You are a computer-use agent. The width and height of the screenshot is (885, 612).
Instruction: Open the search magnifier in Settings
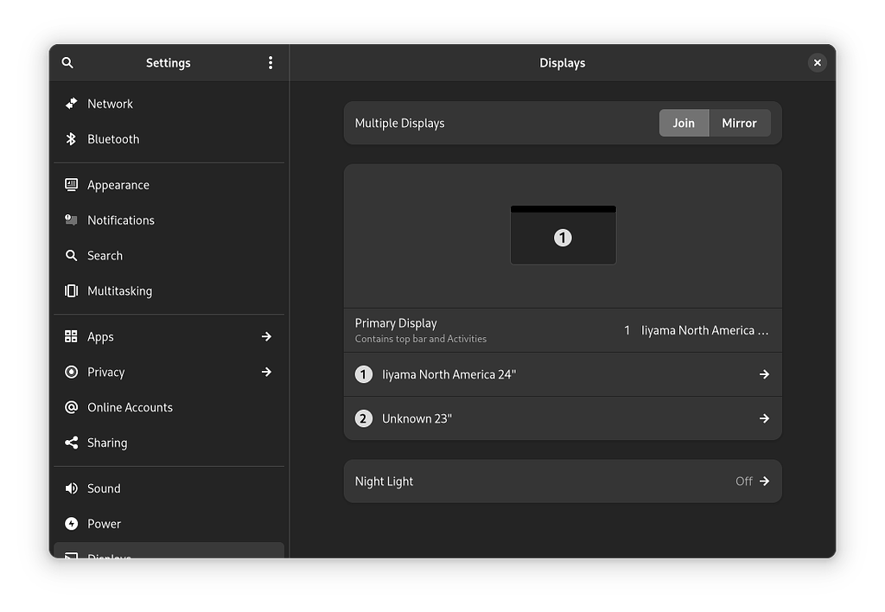pos(67,62)
